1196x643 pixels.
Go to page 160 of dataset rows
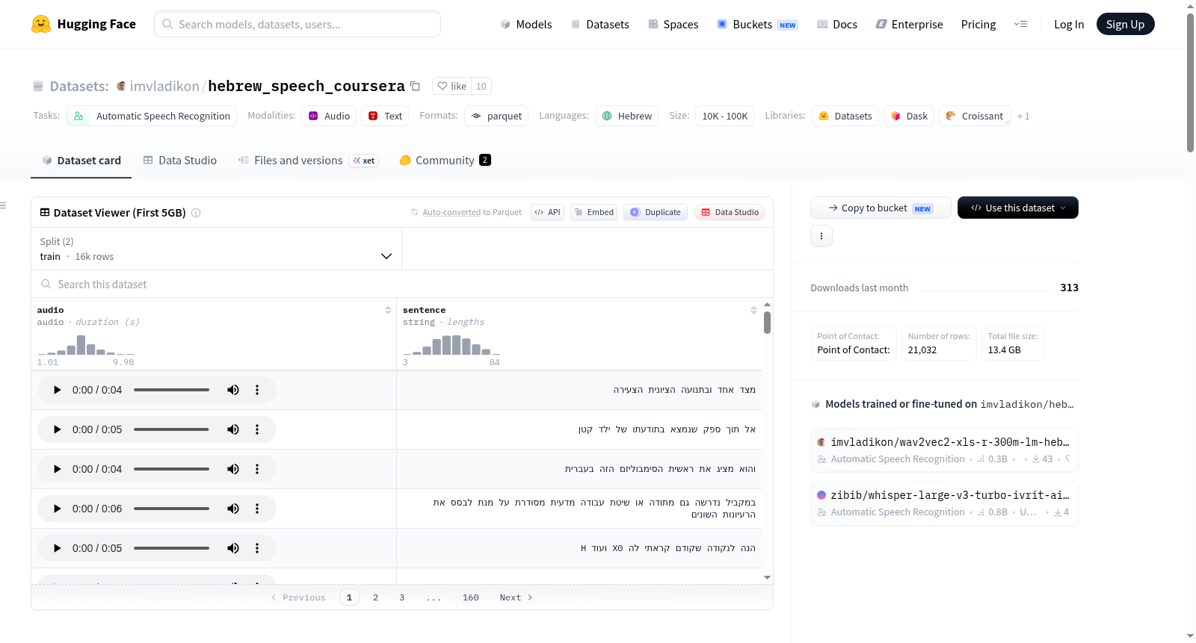(x=470, y=597)
